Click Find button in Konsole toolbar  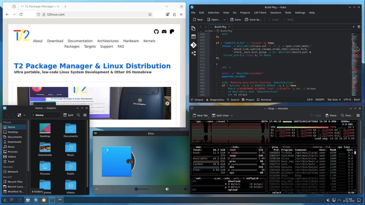347,115
